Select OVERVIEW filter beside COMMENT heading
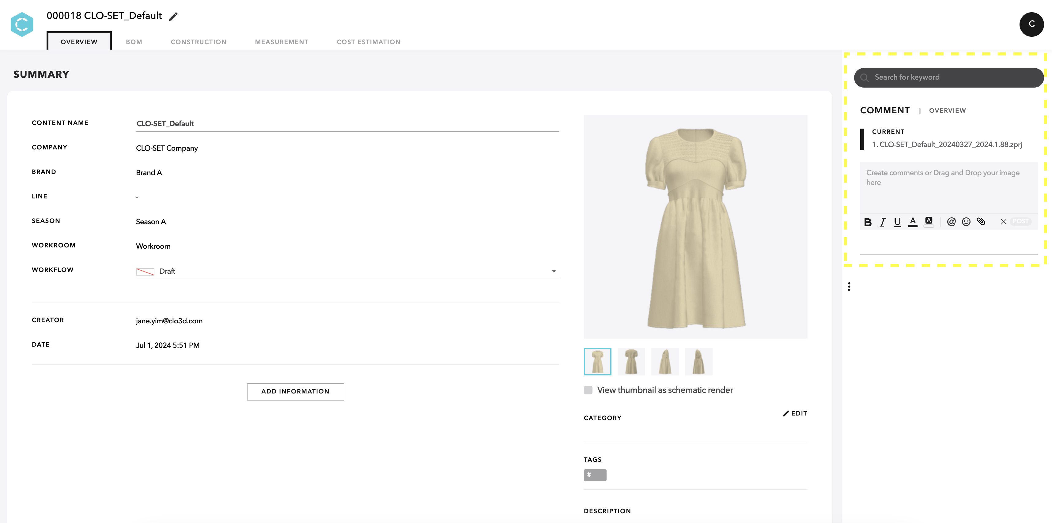The width and height of the screenshot is (1052, 523). click(947, 111)
